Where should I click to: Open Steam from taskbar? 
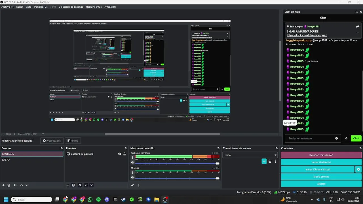123,199
